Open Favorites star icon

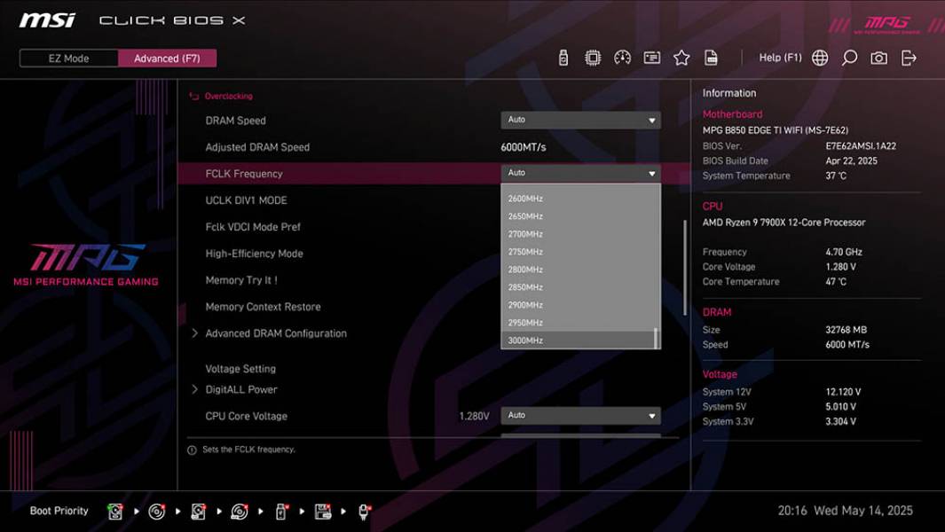pyautogui.click(x=681, y=58)
